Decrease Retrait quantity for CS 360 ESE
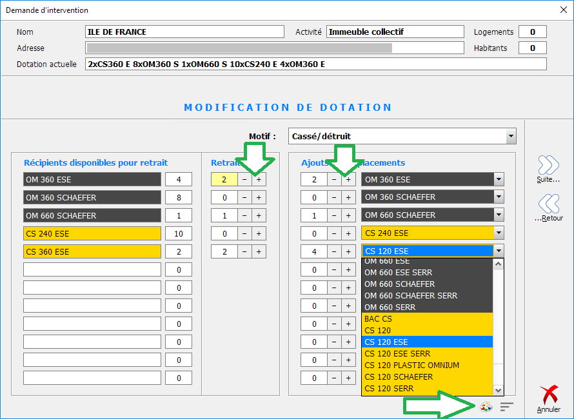This screenshot has width=574, height=419. 244,251
